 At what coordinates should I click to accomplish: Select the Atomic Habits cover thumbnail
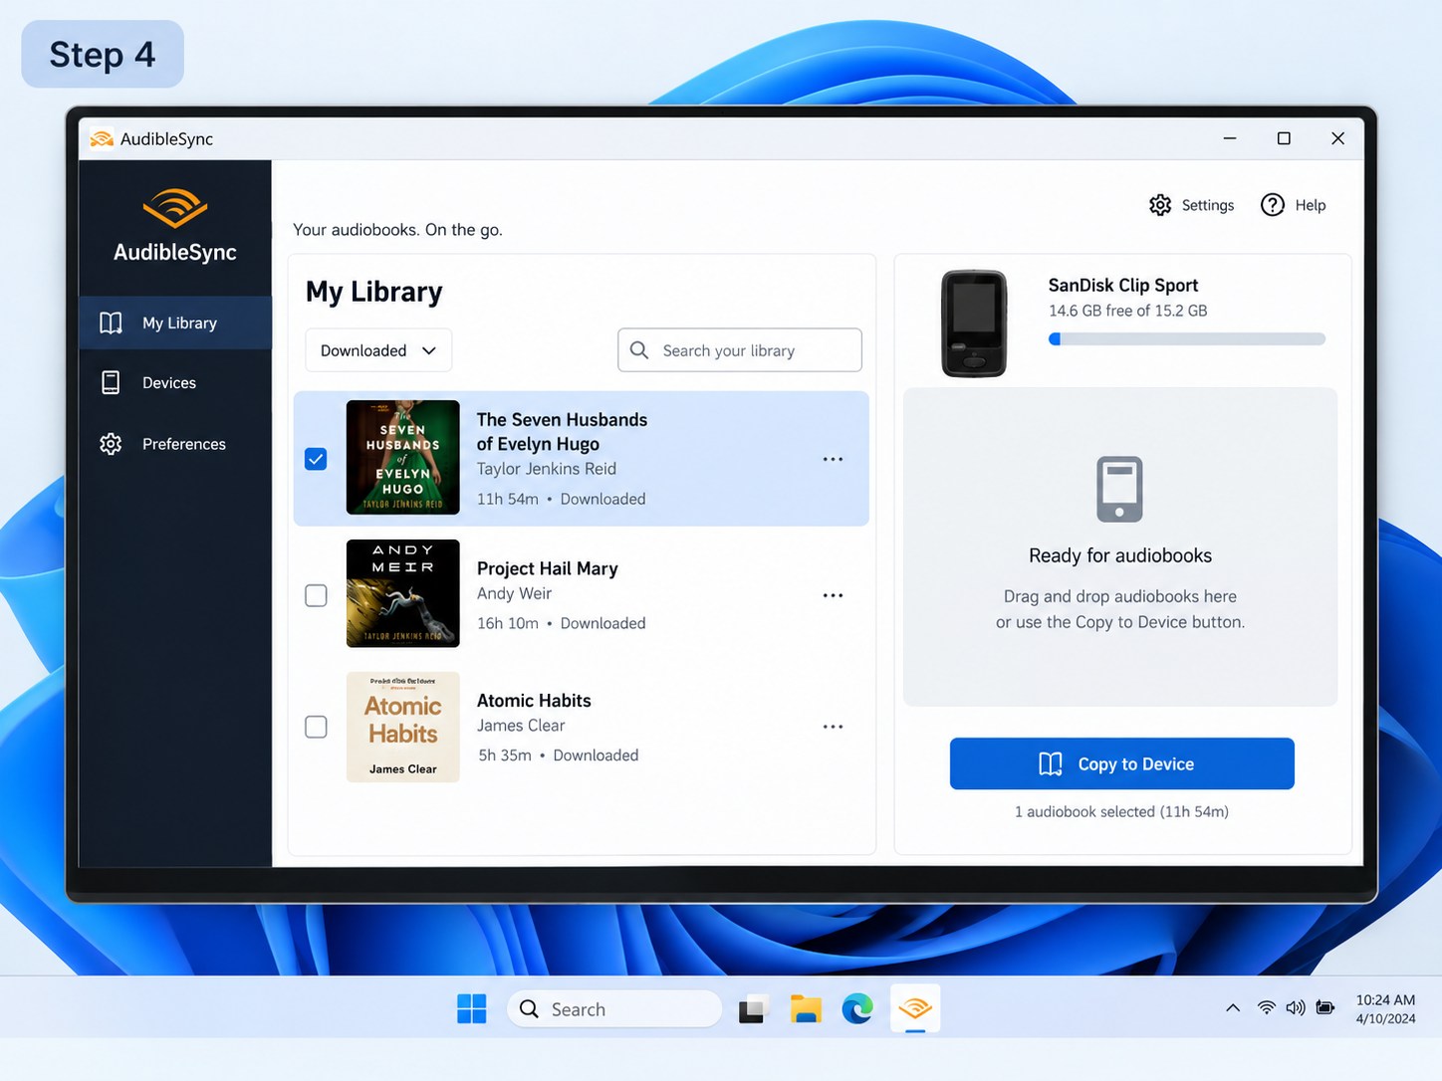coord(403,727)
